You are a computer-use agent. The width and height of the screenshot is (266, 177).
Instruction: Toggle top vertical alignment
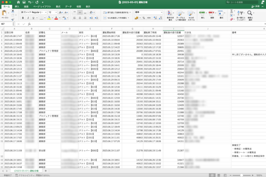tap(74, 12)
